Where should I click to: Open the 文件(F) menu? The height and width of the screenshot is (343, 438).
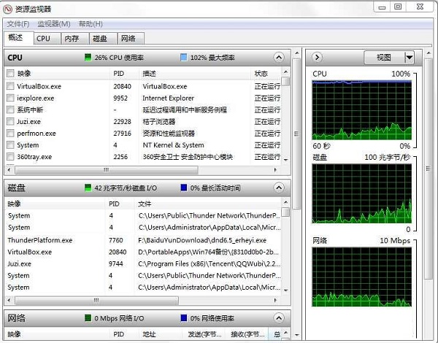point(18,24)
